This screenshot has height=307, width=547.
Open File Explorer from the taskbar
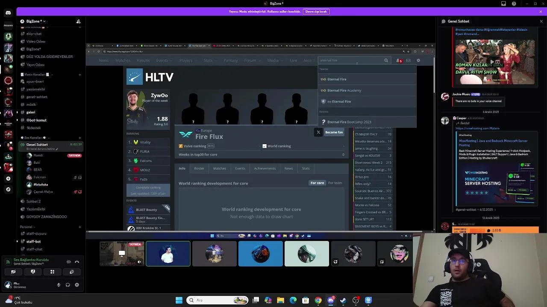(x=281, y=300)
